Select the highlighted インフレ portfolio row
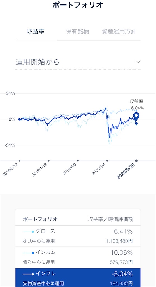The image size is (156, 287). [78, 277]
